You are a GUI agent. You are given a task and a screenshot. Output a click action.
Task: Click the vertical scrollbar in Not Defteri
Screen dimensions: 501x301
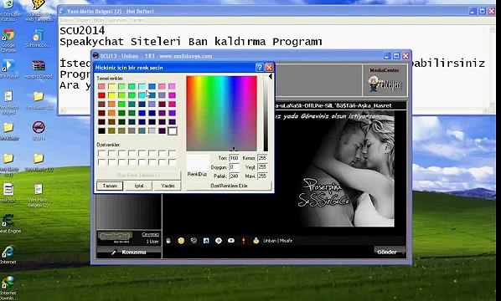pos(493,66)
